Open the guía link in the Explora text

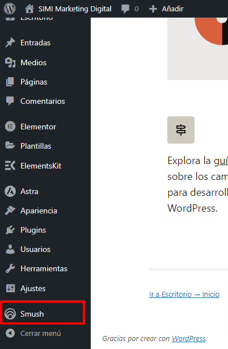click(x=221, y=161)
